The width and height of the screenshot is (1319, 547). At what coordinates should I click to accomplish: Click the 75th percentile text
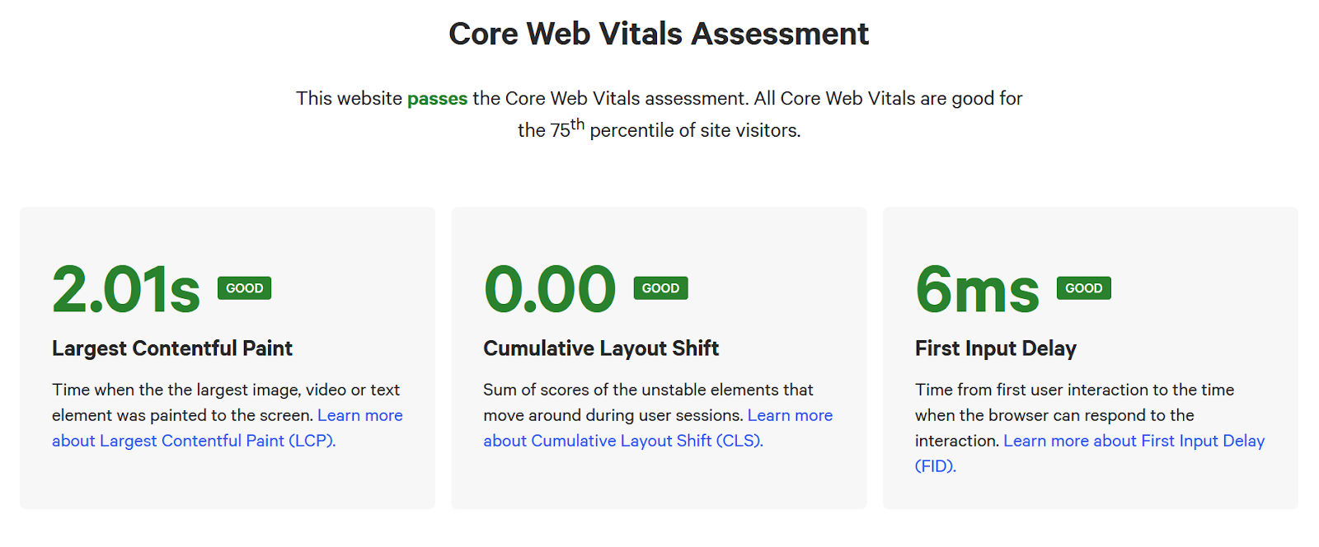click(x=659, y=129)
